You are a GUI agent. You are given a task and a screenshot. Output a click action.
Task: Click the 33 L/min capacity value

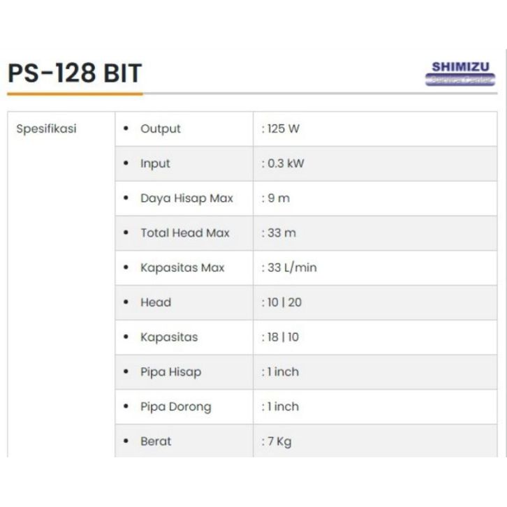pos(289,267)
